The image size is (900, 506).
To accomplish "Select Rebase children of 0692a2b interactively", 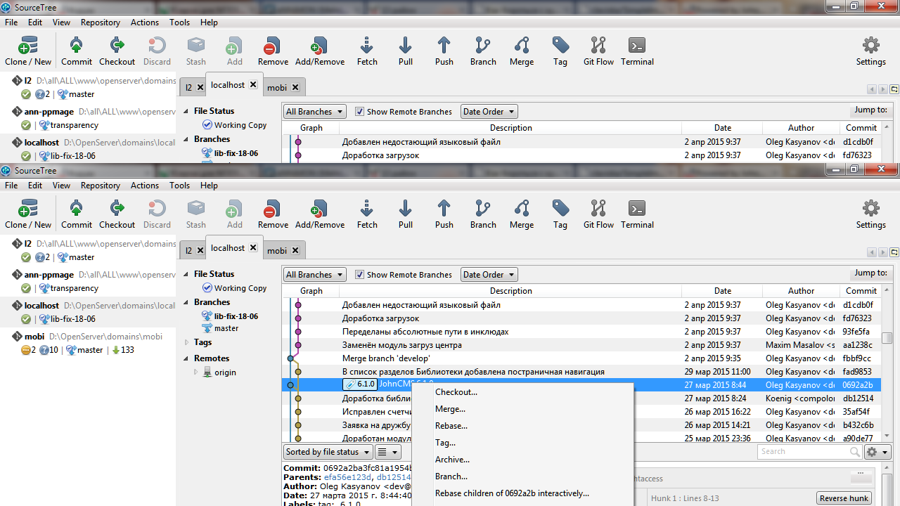I will [512, 493].
